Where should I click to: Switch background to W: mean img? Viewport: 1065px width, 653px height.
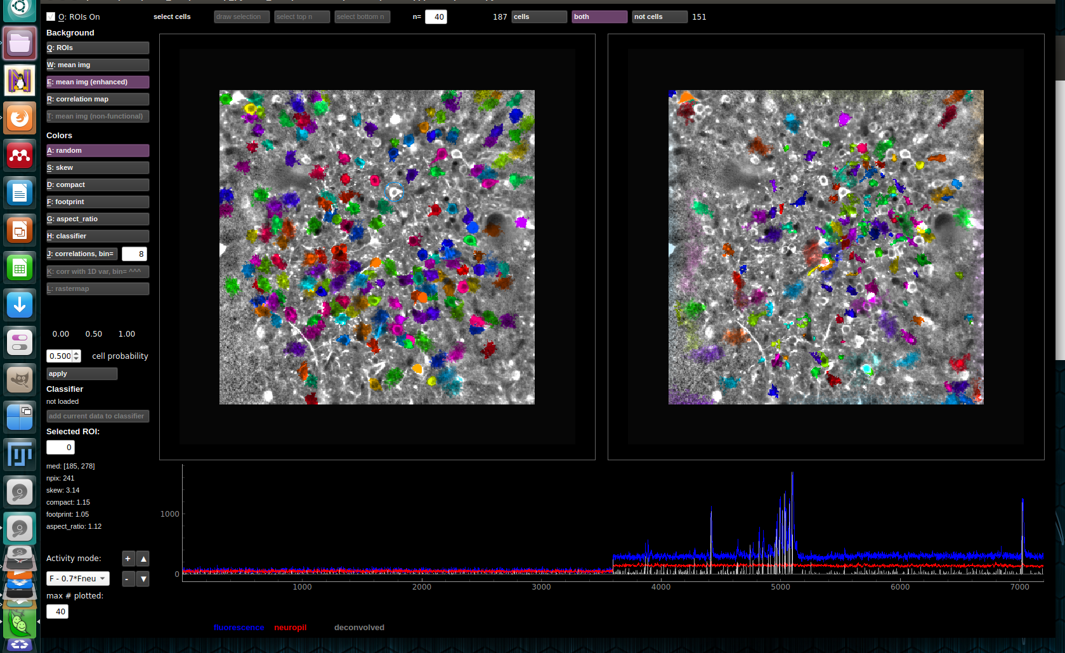coord(98,65)
